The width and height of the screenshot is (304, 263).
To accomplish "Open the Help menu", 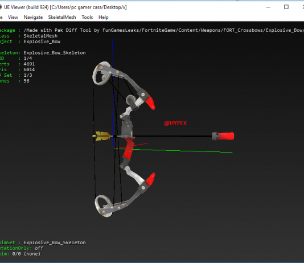I will coord(104,17).
